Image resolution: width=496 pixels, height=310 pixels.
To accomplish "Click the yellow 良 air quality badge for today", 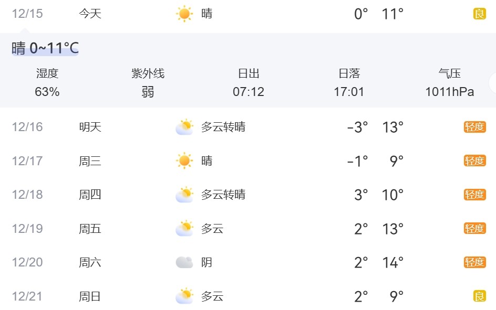I will (479, 14).
